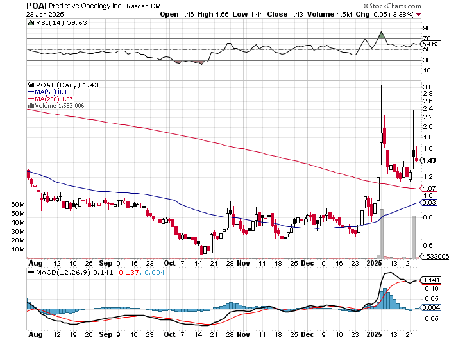Click the High 1.65 value in header

click(x=213, y=14)
